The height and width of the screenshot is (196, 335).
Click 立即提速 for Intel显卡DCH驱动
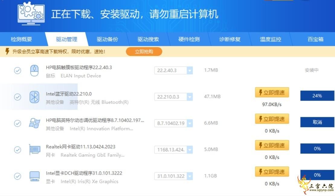pyautogui.click(x=272, y=172)
